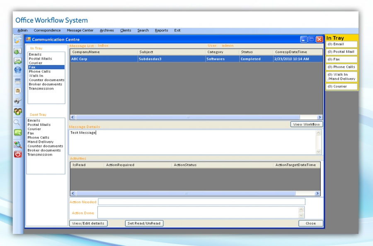This screenshot has width=373, height=246.
Task: Open the (0) Phone Calls in-tray button
Action: click(342, 67)
